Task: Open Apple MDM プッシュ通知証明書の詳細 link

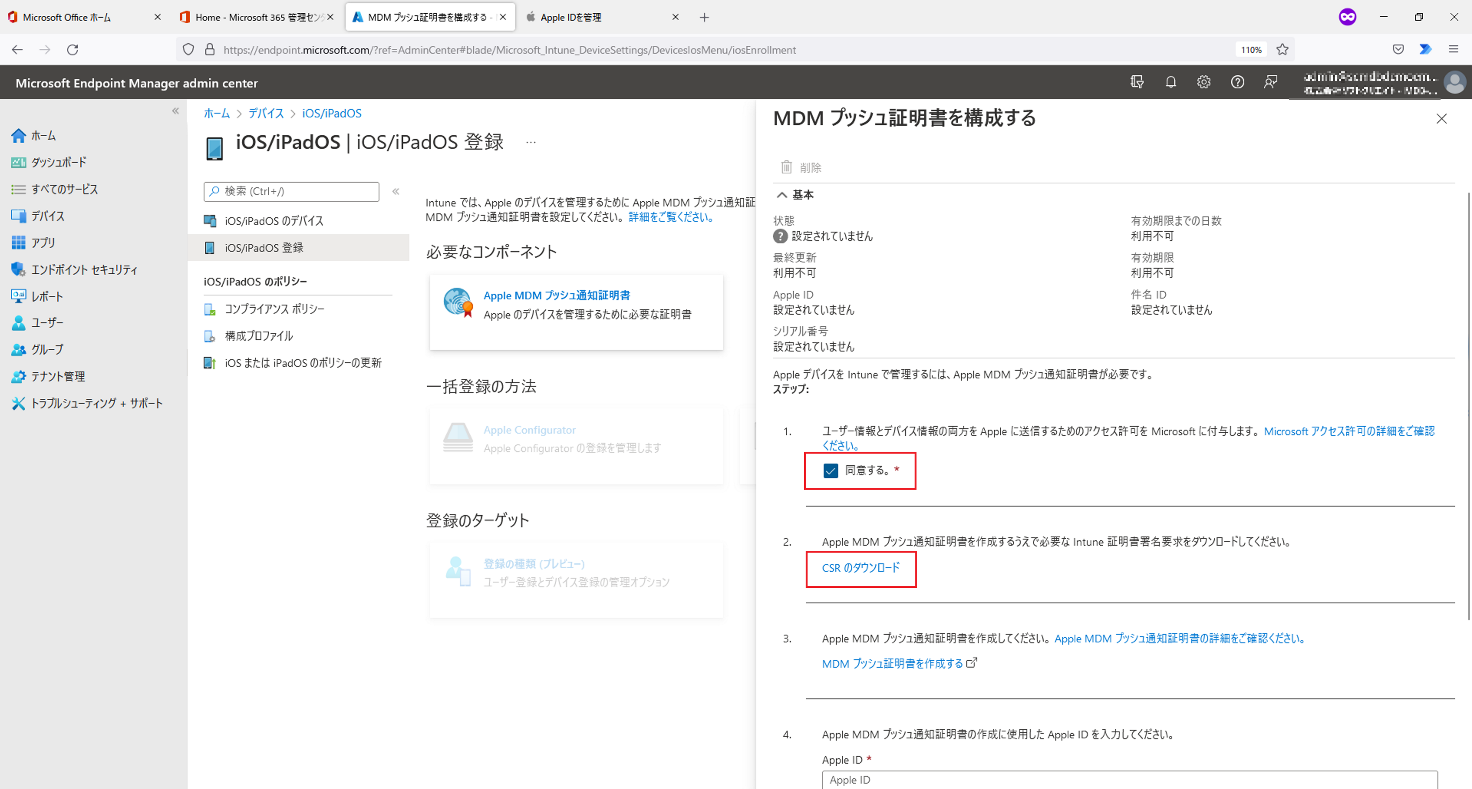Action: coord(1180,639)
